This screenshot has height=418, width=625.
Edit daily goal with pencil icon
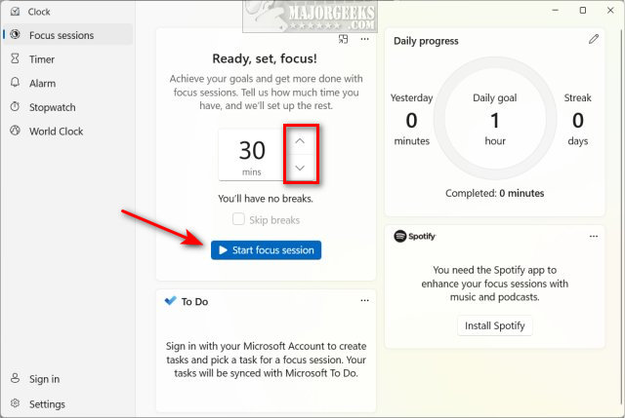tap(594, 39)
